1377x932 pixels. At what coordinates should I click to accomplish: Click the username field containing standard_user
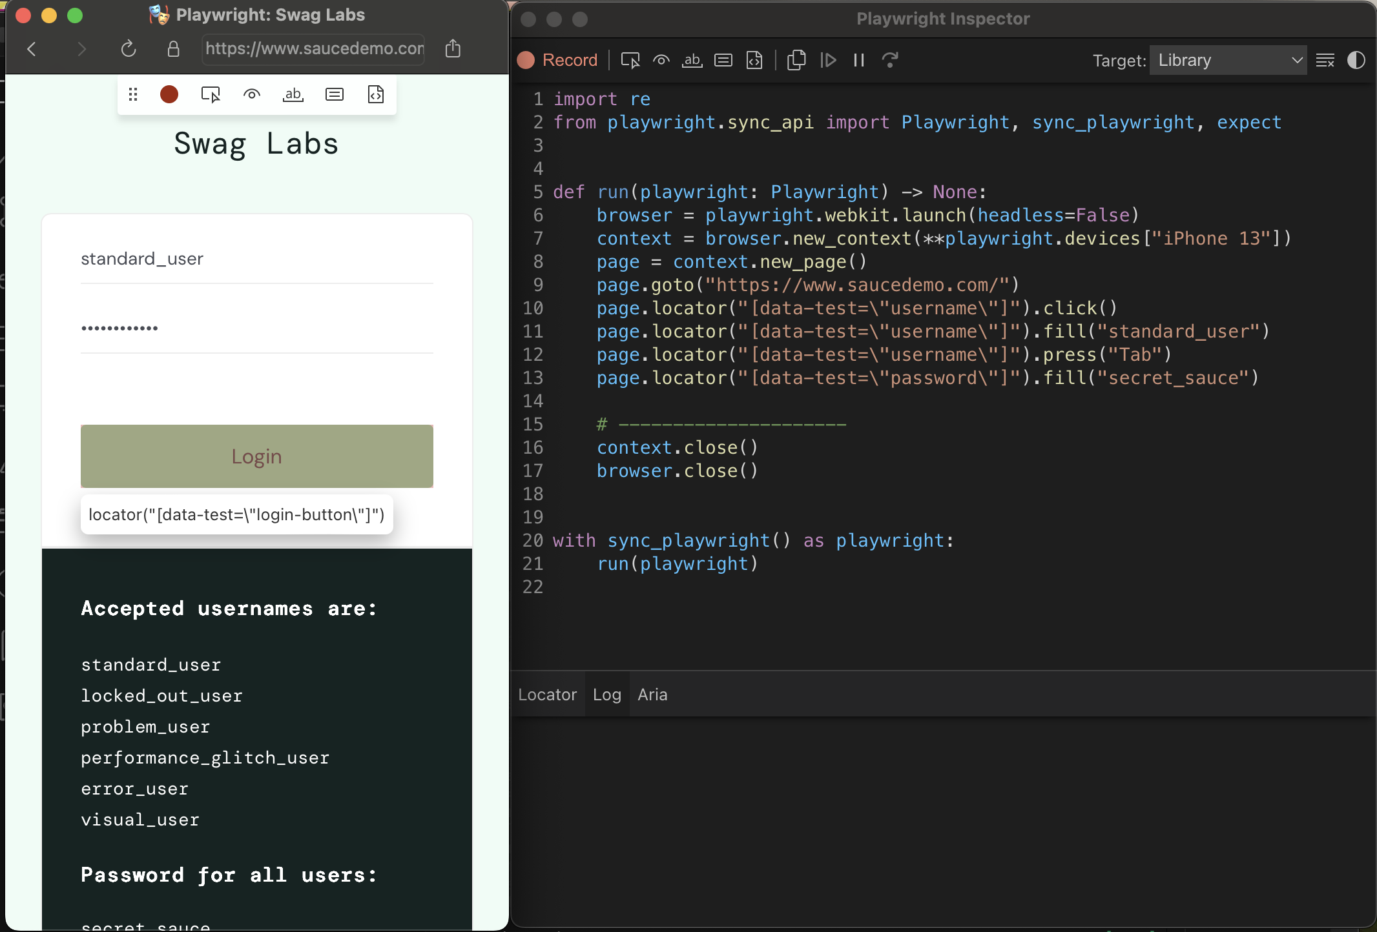256,259
